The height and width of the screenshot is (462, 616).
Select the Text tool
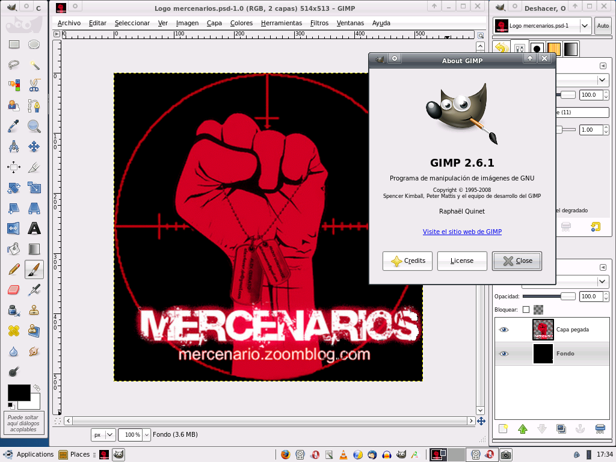(x=34, y=229)
